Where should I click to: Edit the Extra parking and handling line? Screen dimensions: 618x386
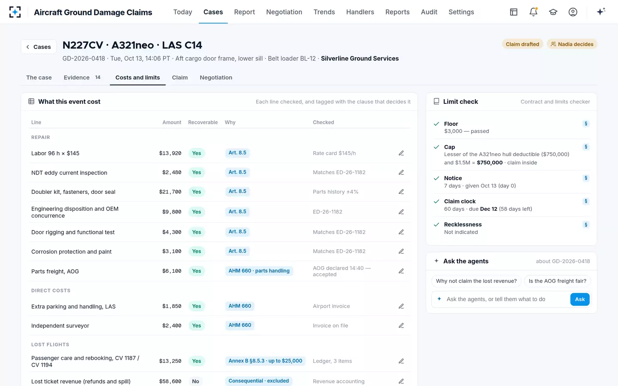pos(401,306)
